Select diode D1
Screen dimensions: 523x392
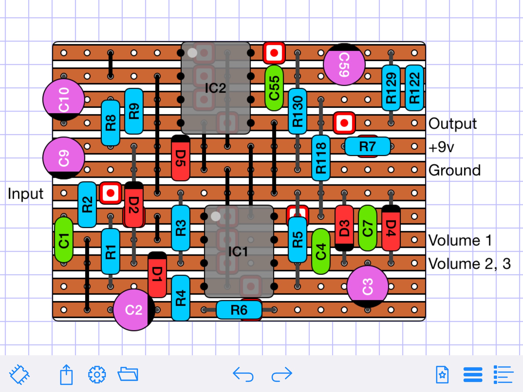(x=157, y=275)
